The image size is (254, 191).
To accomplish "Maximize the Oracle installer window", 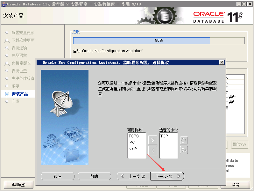I will pyautogui.click(x=244, y=4).
